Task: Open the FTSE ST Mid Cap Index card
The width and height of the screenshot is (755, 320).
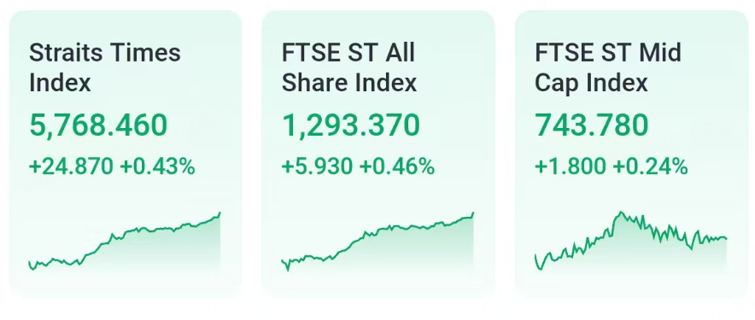Action: [631, 154]
